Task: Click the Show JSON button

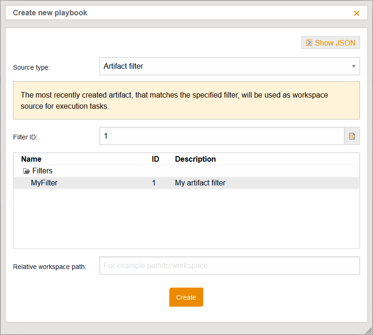Action: [x=330, y=42]
